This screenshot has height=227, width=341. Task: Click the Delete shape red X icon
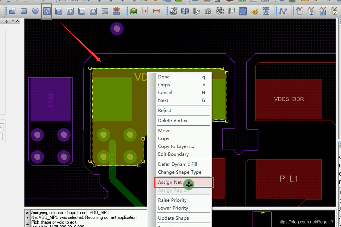click(116, 11)
